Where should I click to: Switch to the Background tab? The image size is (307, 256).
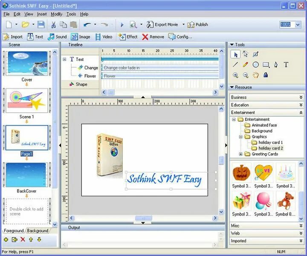pyautogui.click(x=38, y=231)
